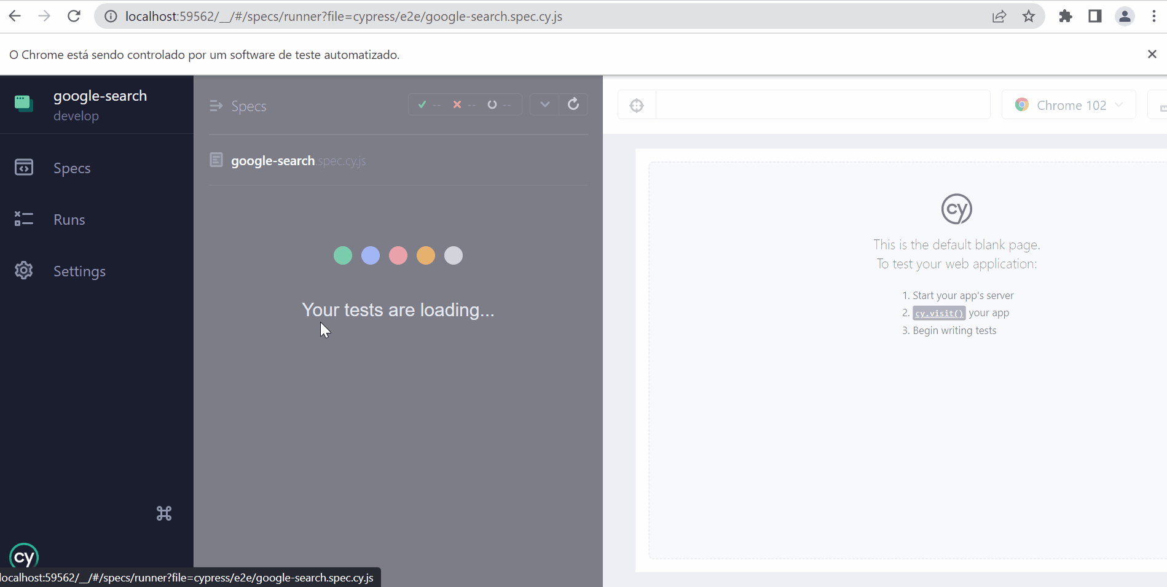Click the red failed X stat icon
Image resolution: width=1167 pixels, height=587 pixels.
(x=457, y=104)
